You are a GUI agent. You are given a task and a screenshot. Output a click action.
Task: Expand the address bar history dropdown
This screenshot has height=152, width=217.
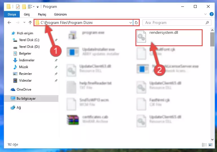(130, 23)
